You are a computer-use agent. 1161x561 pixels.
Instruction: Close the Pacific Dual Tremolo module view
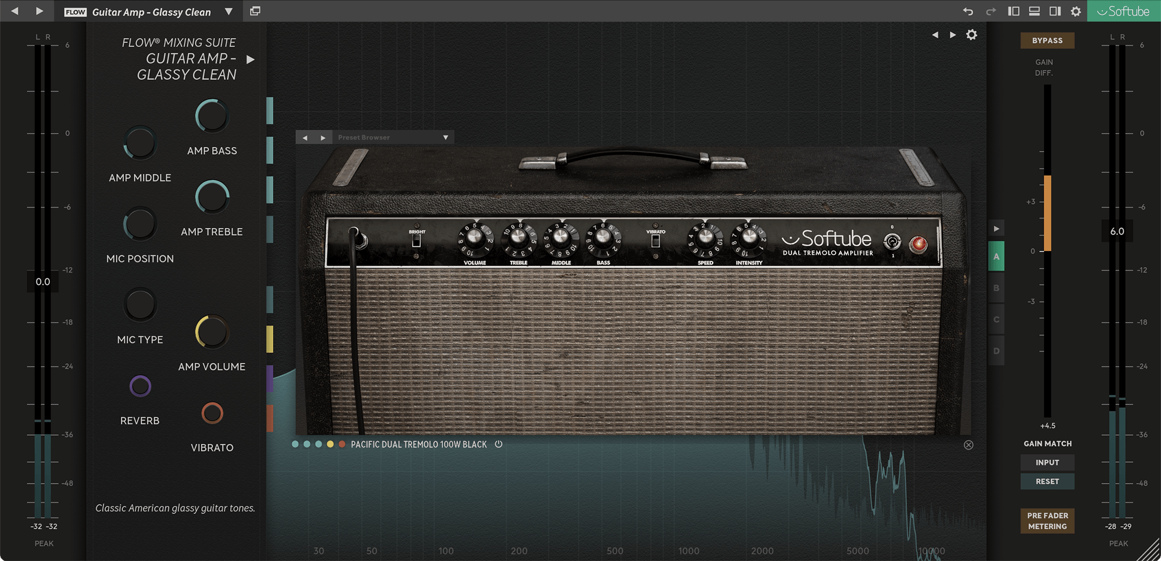(x=968, y=445)
